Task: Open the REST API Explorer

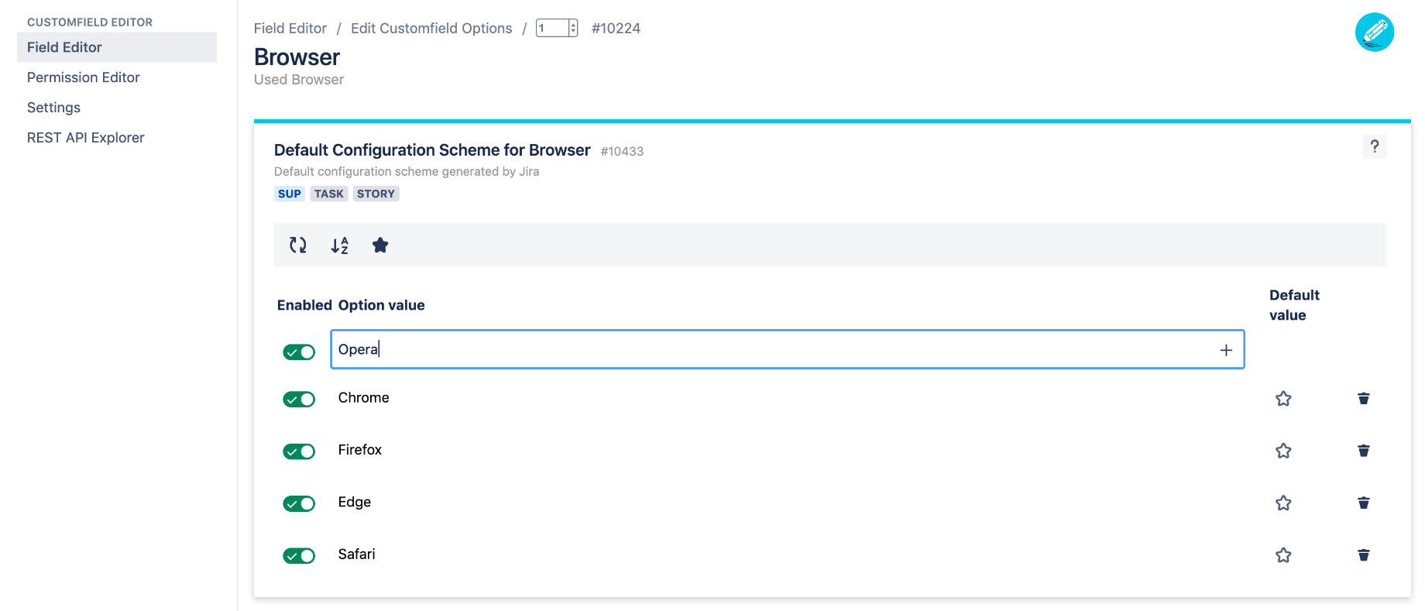Action: [x=86, y=137]
